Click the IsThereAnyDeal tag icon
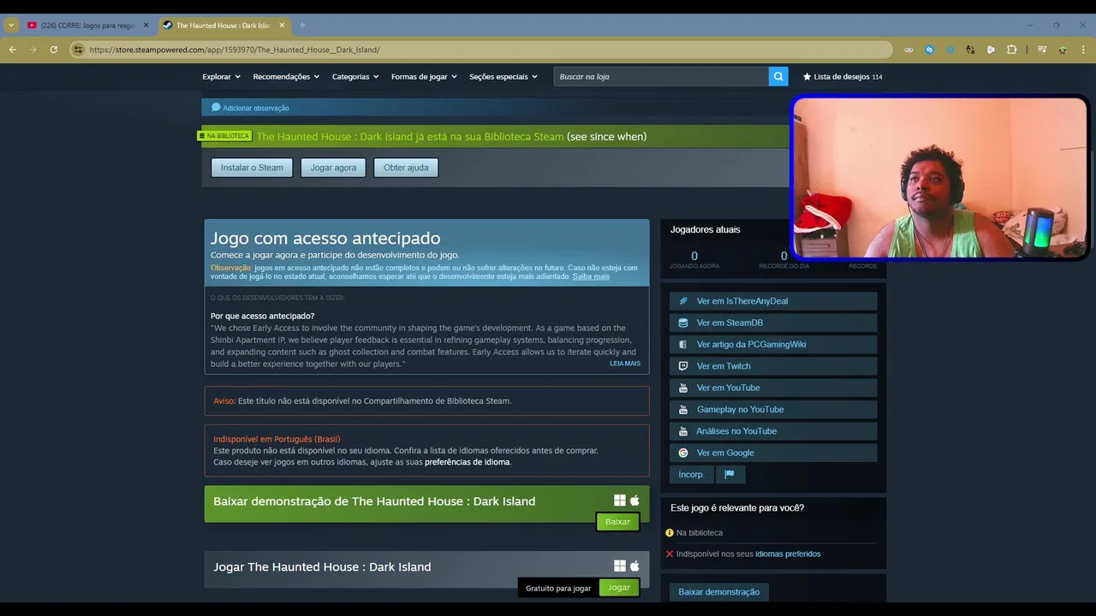Screen dimensions: 1096x616 [683, 301]
